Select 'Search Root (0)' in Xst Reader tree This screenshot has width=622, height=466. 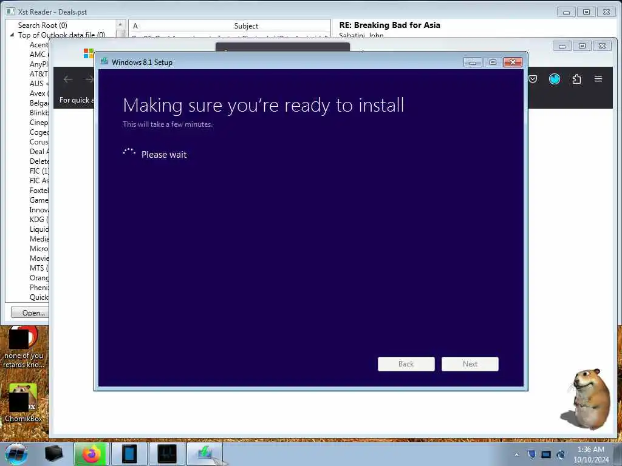tap(43, 25)
